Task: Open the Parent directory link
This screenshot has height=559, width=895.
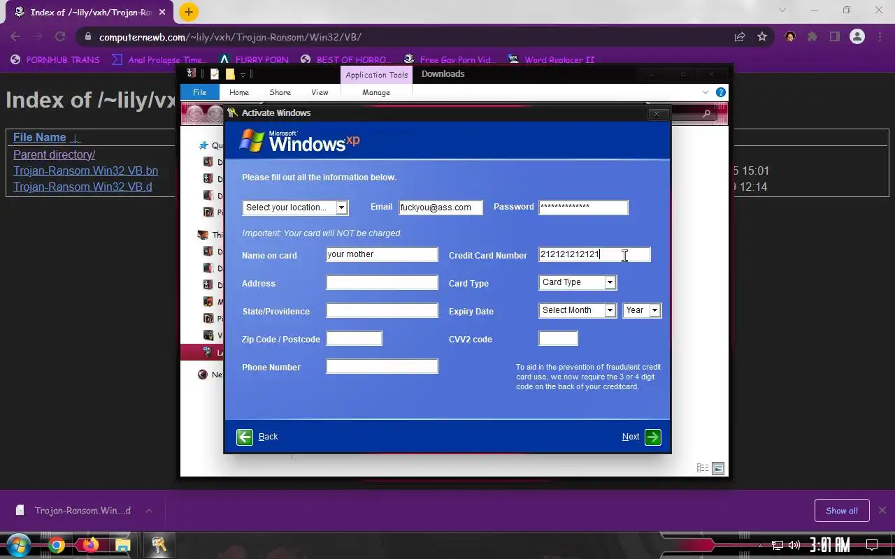Action: [54, 154]
